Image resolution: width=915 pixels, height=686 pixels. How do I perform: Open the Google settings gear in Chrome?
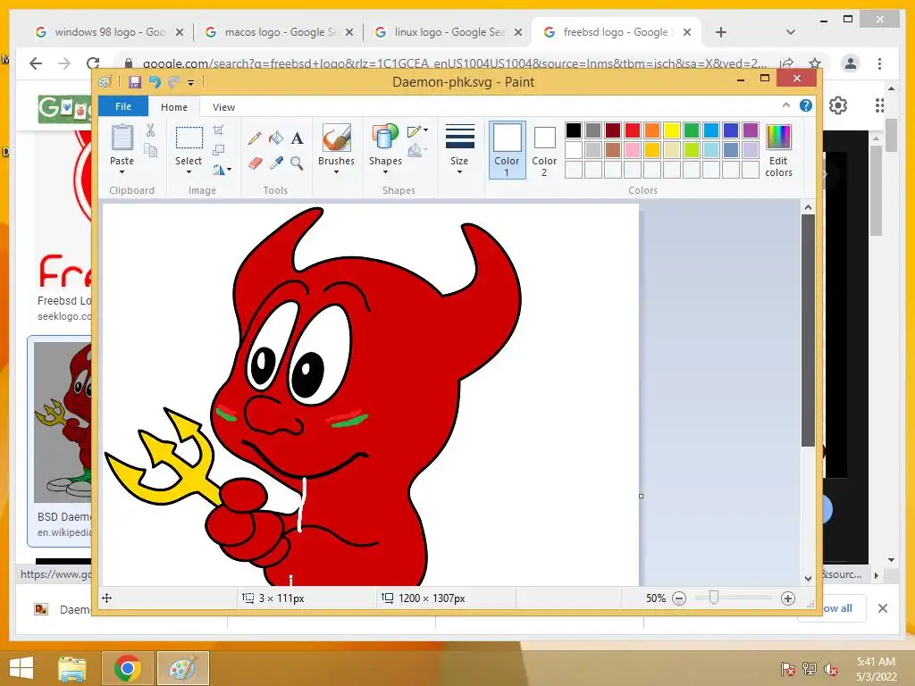click(838, 105)
